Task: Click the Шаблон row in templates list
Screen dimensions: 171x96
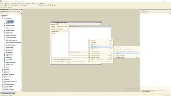Action: [x=60, y=33]
